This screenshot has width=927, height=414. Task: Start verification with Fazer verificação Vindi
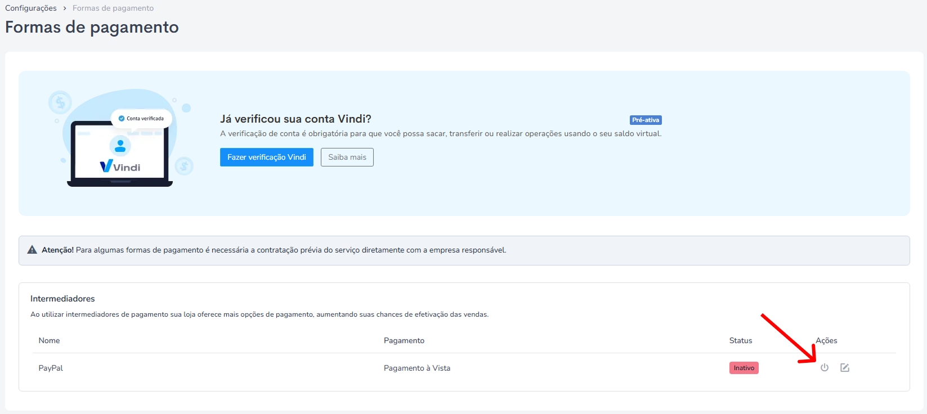click(267, 157)
